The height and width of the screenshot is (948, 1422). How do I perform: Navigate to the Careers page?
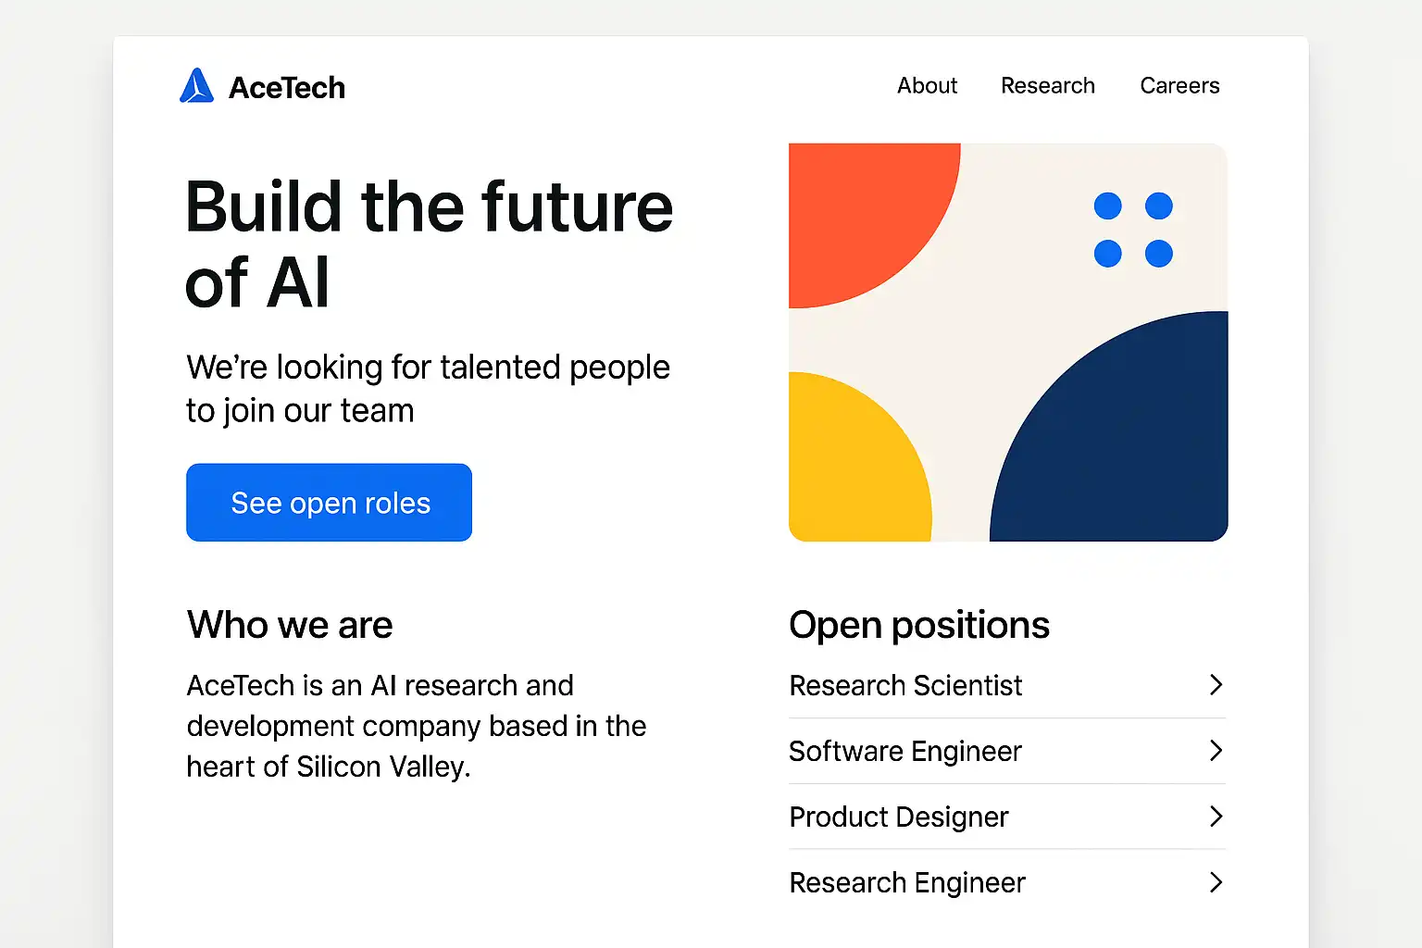click(1179, 86)
